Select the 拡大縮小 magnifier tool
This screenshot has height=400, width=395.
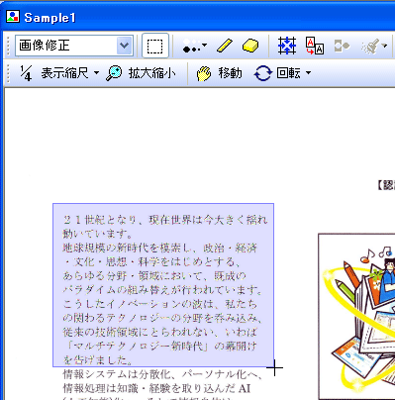pos(141,73)
